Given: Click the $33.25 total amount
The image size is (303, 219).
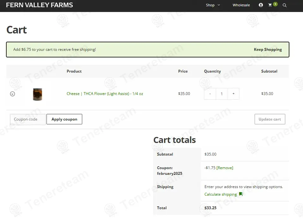Looking at the screenshot, I should [x=210, y=208].
